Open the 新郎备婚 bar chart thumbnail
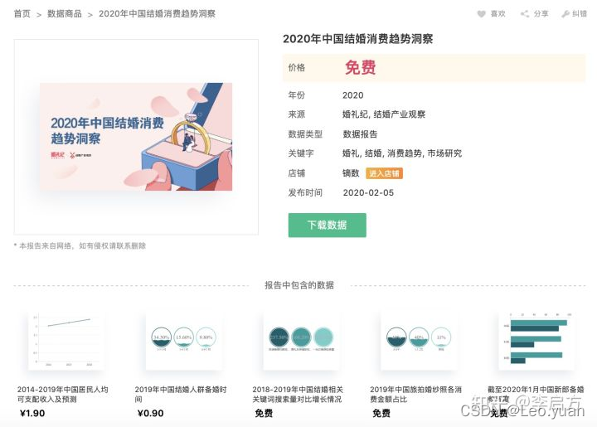597x427 pixels. coord(536,341)
